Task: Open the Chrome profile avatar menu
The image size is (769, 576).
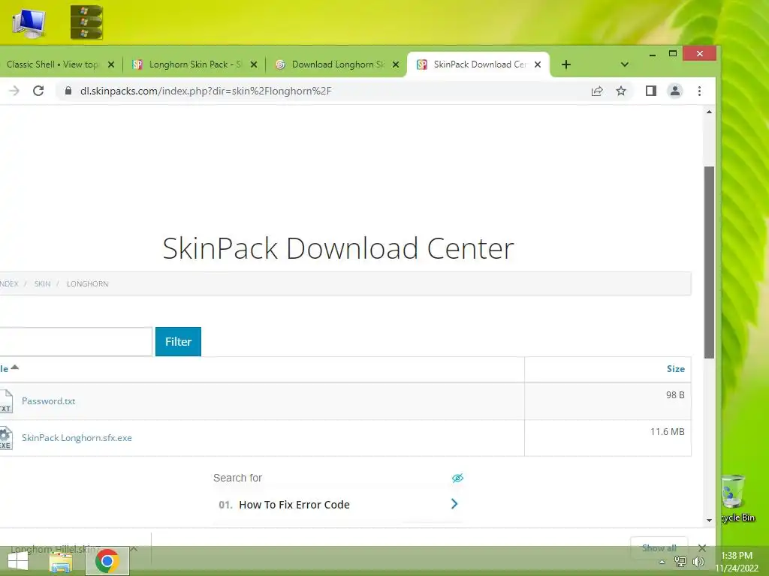Action: click(675, 91)
